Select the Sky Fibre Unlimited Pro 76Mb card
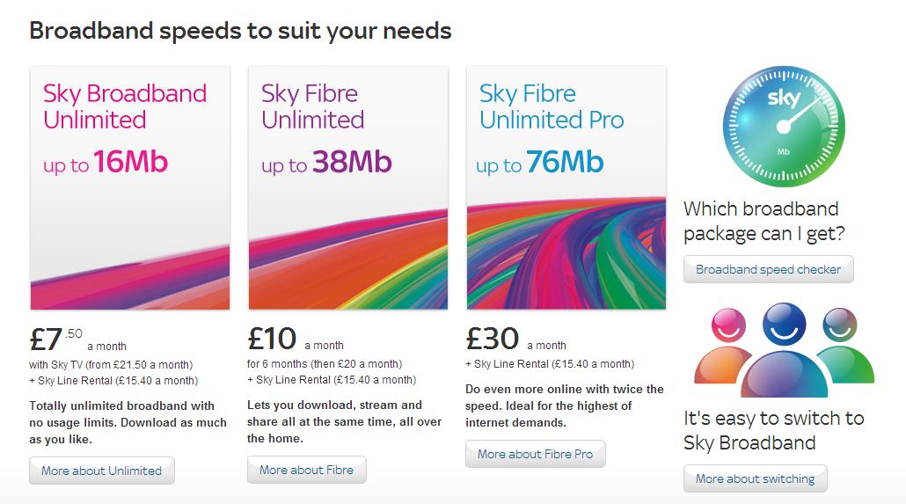Screen dimensions: 906x504 pyautogui.click(x=566, y=188)
